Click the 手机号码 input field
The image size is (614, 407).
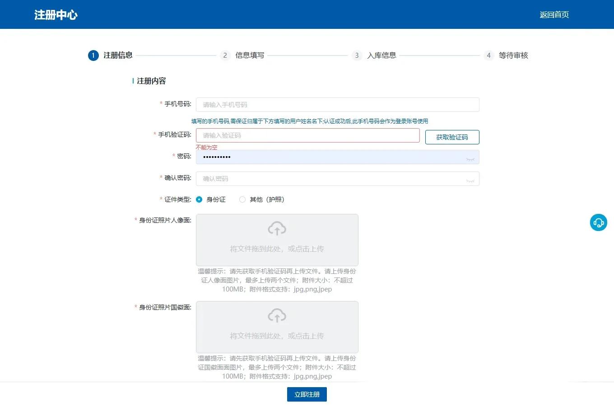pyautogui.click(x=337, y=104)
